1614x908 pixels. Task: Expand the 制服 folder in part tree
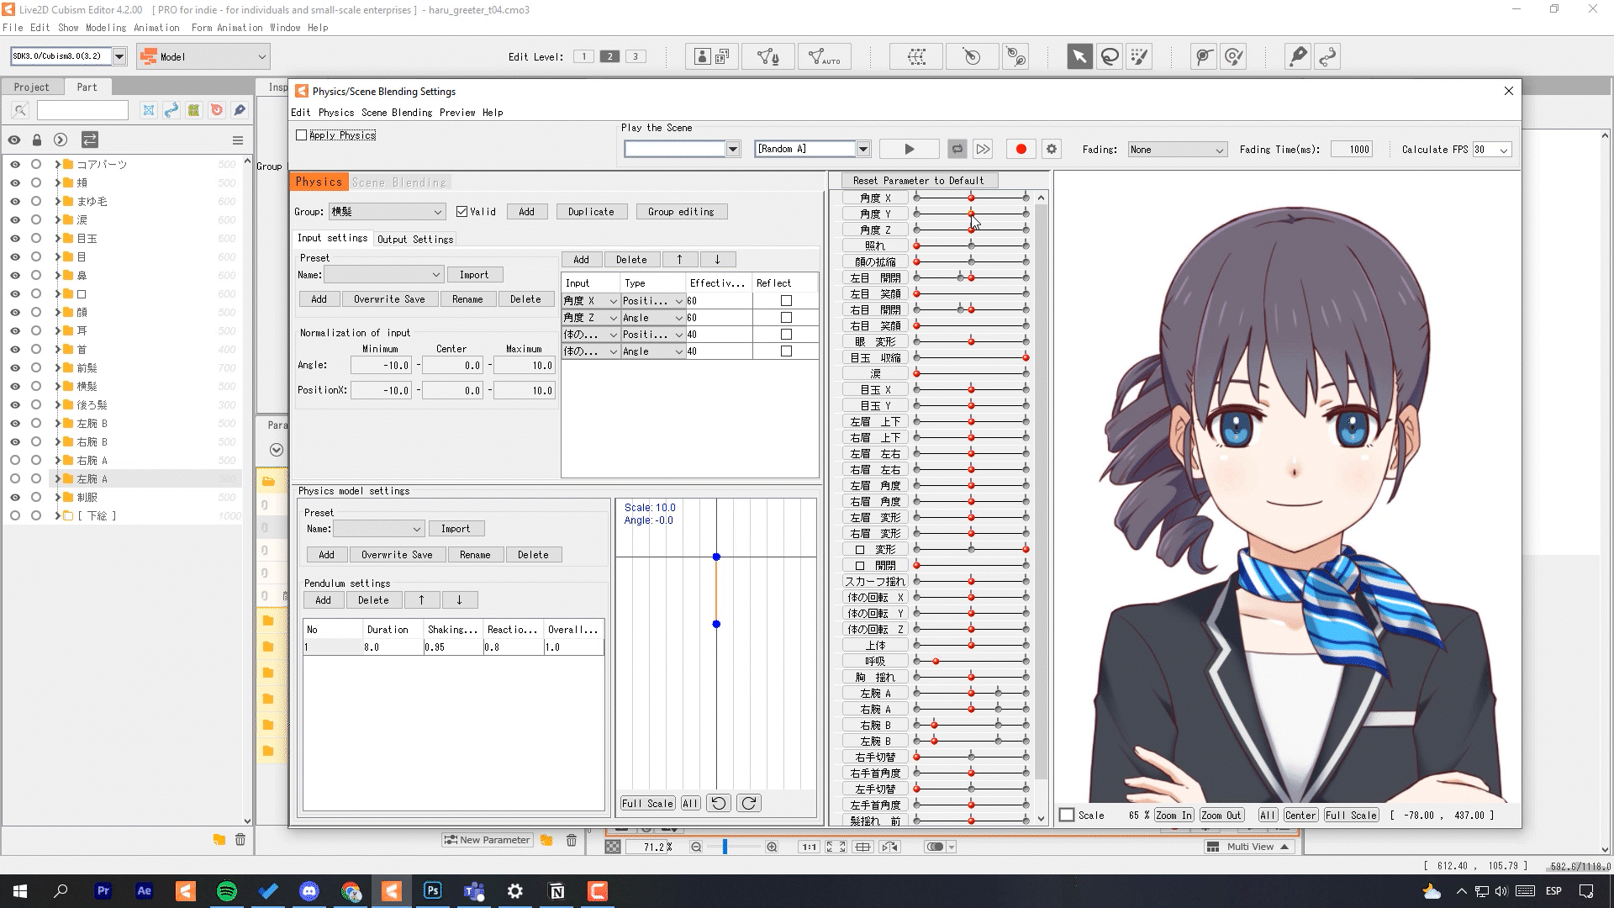pos(58,498)
